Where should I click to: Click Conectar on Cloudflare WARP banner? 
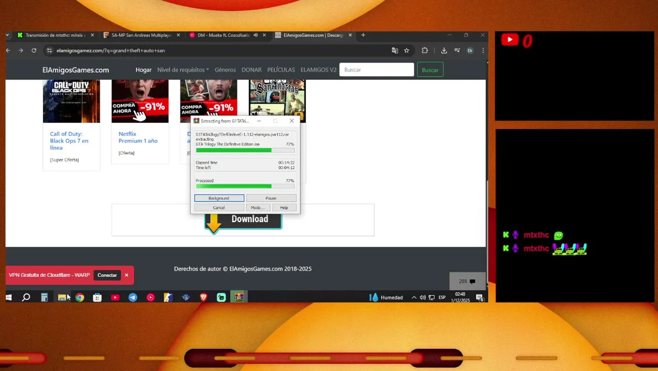click(x=107, y=275)
